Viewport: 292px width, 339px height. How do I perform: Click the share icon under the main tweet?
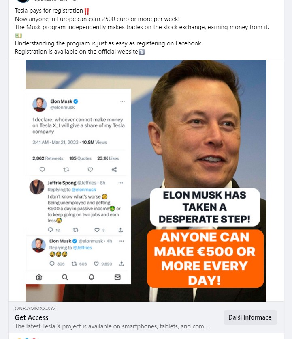114,169
